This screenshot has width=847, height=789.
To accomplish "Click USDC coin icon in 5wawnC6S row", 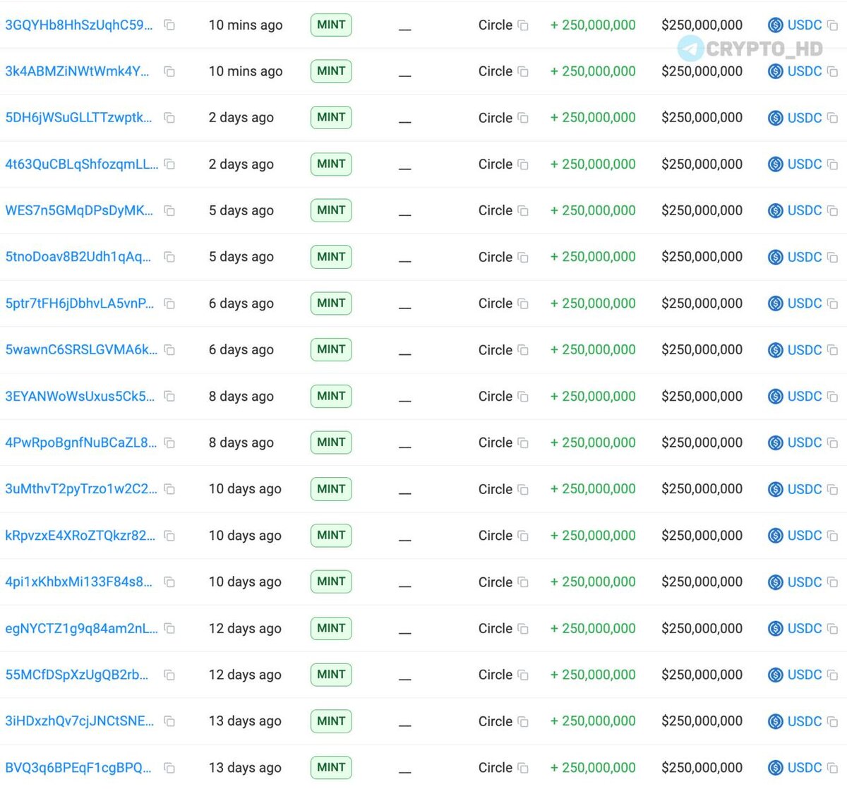I will tap(775, 350).
